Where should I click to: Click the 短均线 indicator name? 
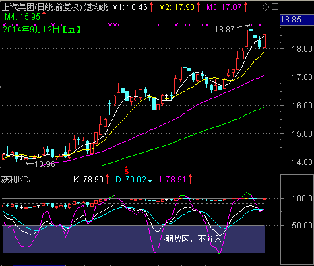[x=96, y=7]
